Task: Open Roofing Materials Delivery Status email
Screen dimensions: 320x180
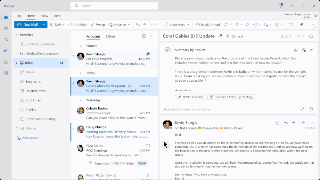Action: tap(114, 132)
